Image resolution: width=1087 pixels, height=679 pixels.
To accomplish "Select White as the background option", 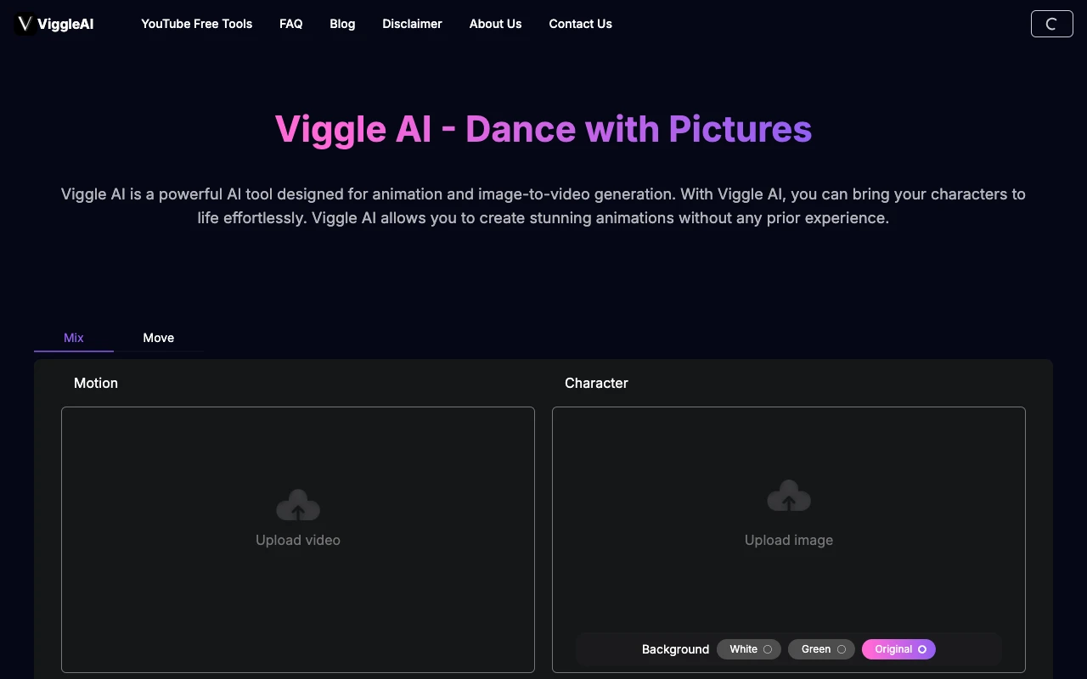I will pyautogui.click(x=748, y=649).
